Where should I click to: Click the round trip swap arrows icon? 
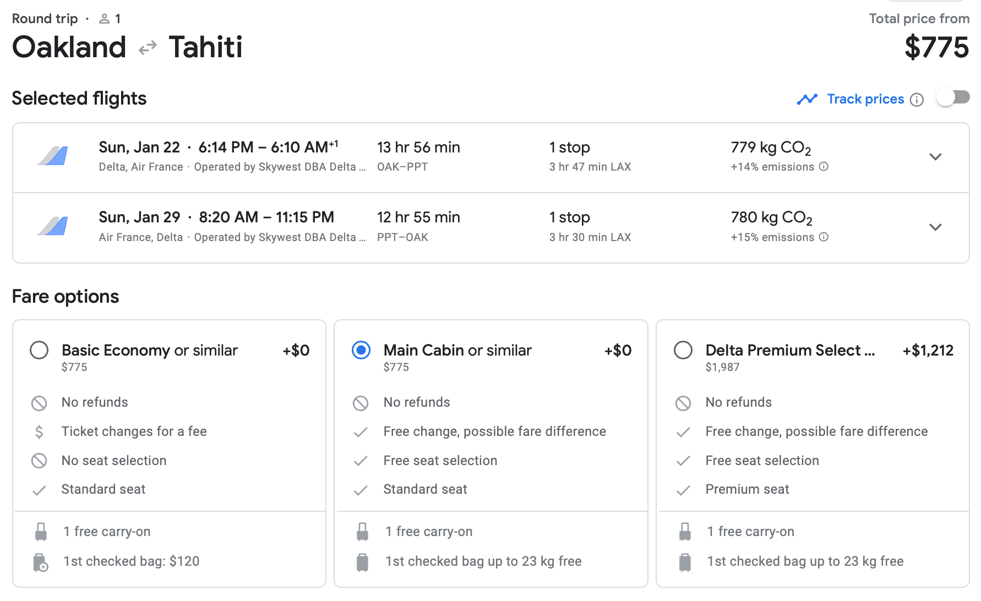(x=148, y=48)
